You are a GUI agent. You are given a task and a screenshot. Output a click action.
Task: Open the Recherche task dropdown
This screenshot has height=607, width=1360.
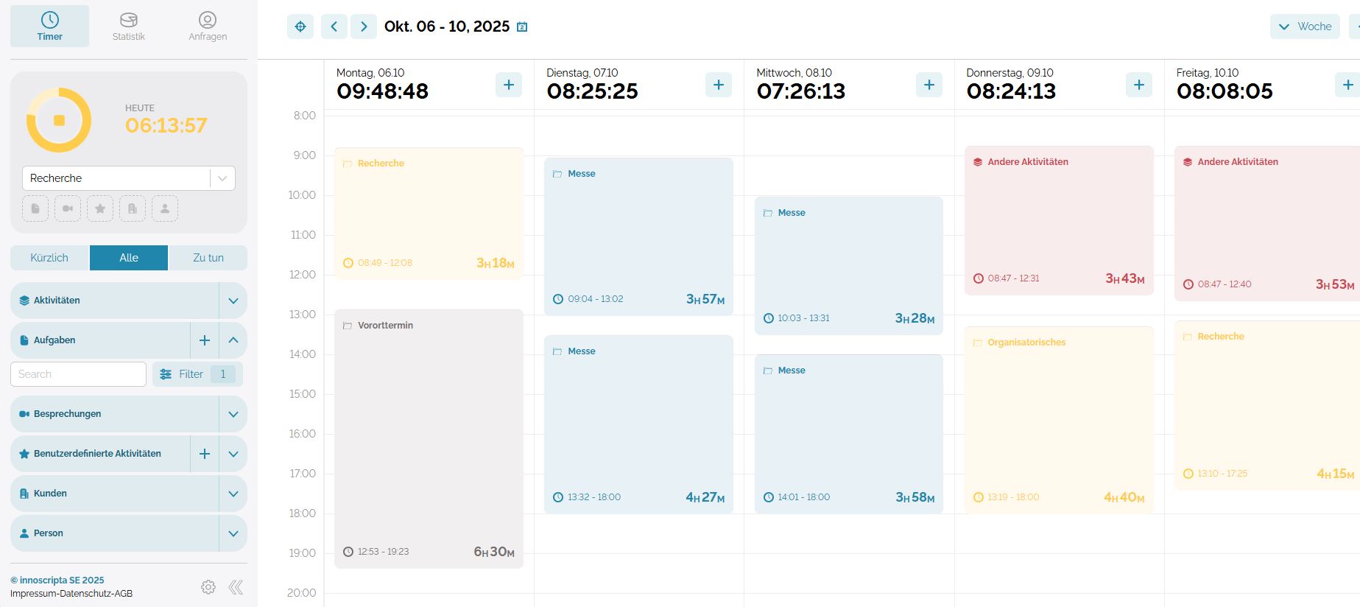pos(222,178)
